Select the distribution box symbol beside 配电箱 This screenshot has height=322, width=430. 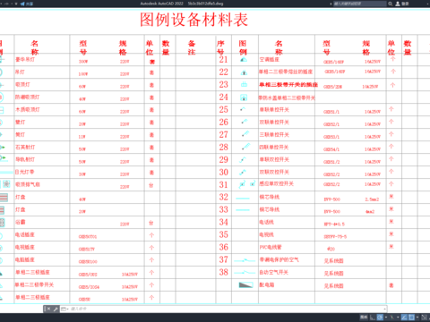click(245, 284)
